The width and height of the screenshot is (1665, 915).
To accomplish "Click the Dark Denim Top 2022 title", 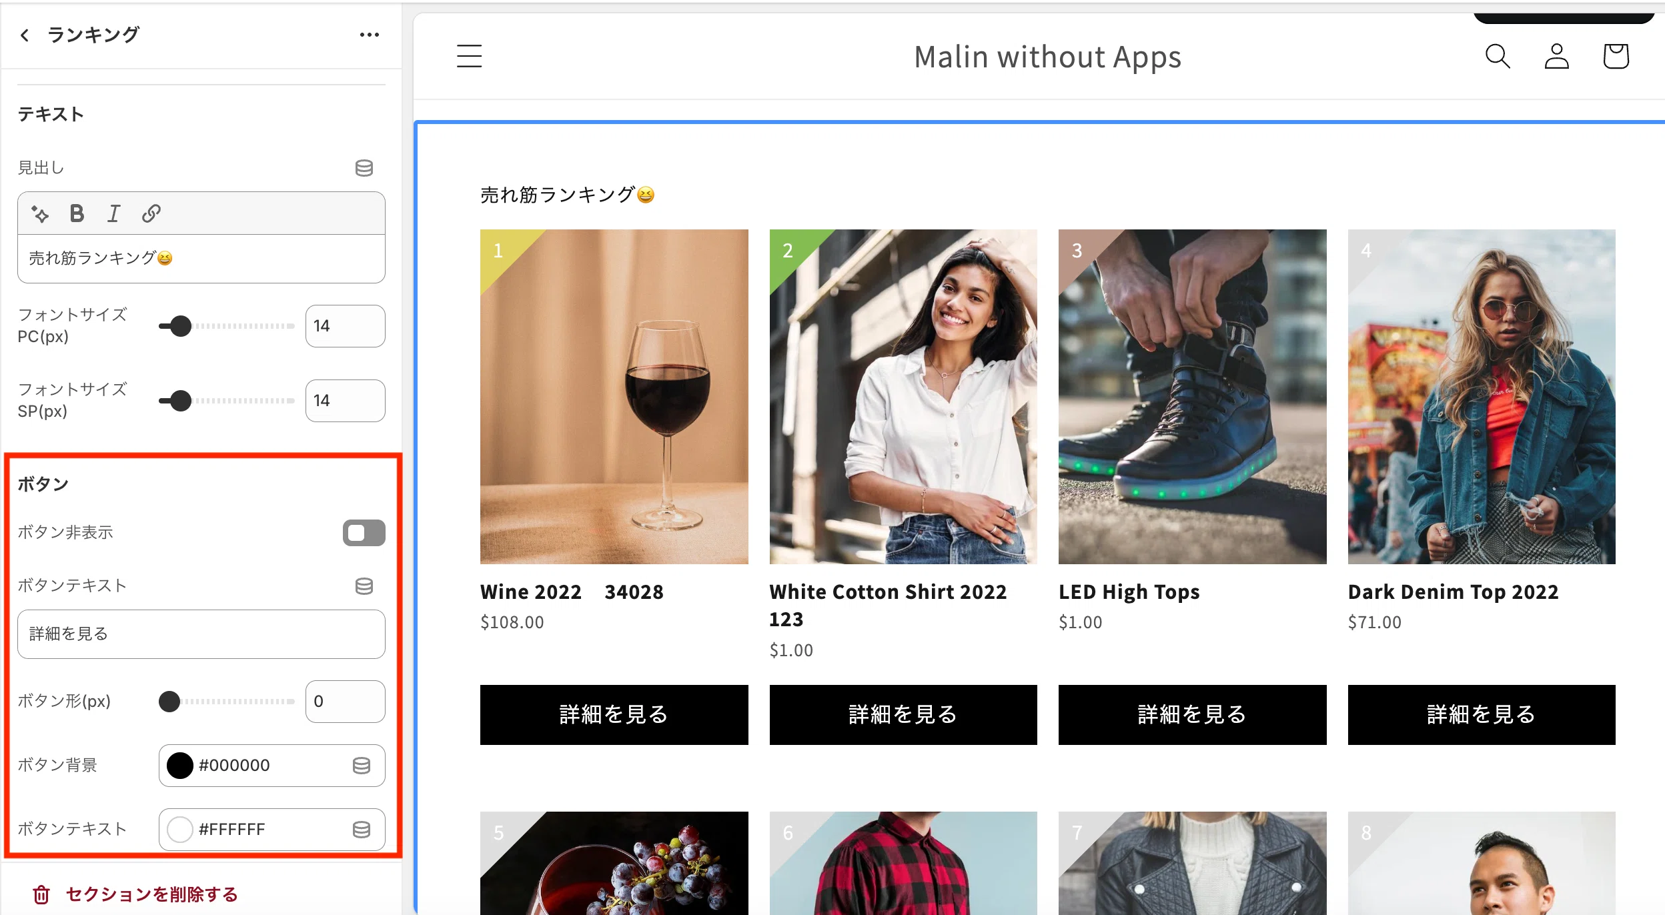I will click(1453, 592).
